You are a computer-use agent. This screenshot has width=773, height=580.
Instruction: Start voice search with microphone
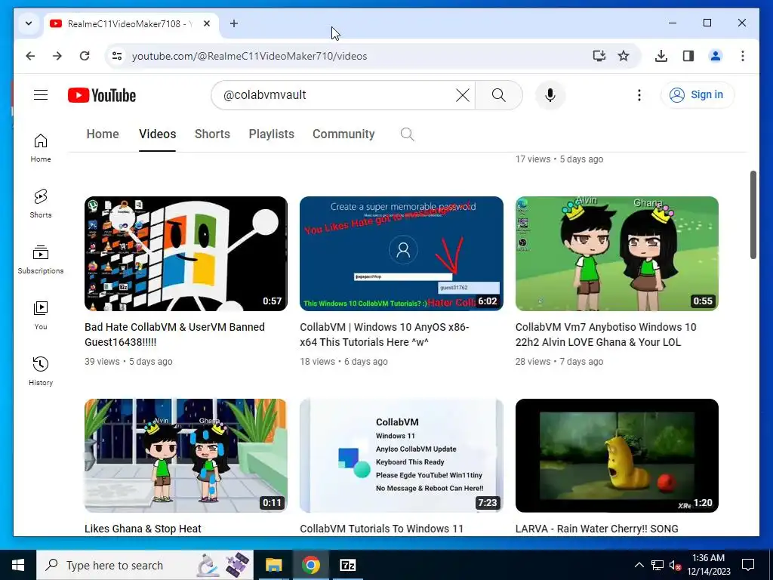[x=550, y=94]
